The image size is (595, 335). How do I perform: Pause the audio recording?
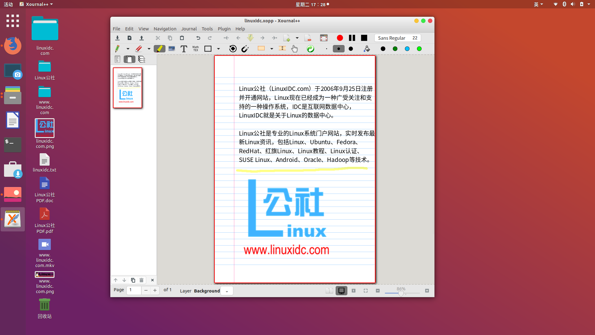(352, 38)
